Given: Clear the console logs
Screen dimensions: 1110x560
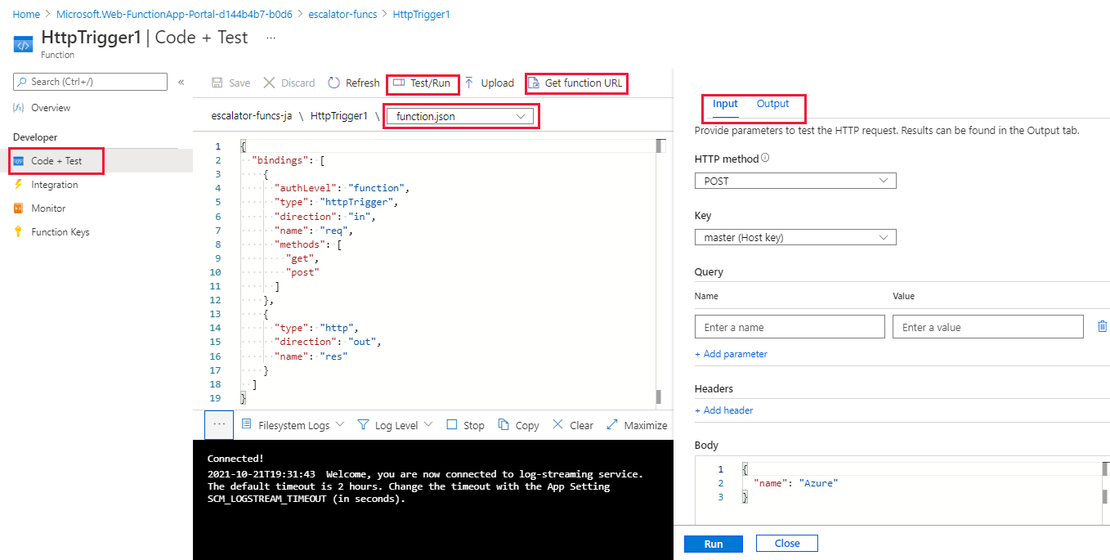Looking at the screenshot, I should 572,424.
